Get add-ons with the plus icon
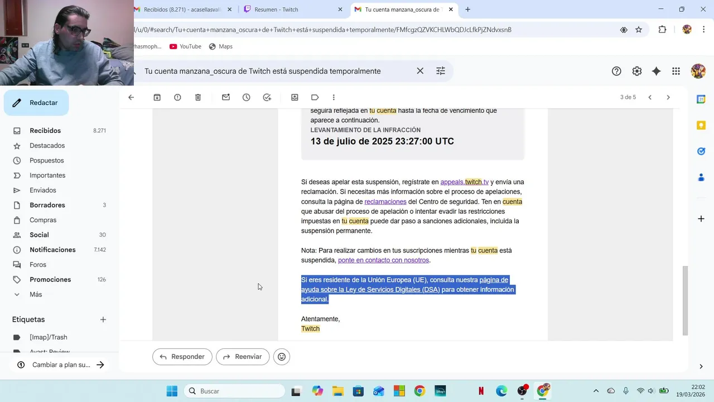The height and width of the screenshot is (402, 714). coord(701,218)
